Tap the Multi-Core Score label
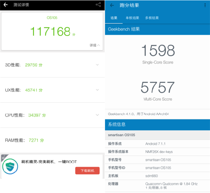 (x=157, y=99)
